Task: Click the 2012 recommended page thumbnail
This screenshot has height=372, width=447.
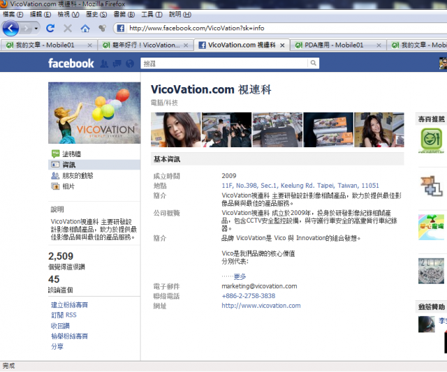Action: tap(431, 271)
